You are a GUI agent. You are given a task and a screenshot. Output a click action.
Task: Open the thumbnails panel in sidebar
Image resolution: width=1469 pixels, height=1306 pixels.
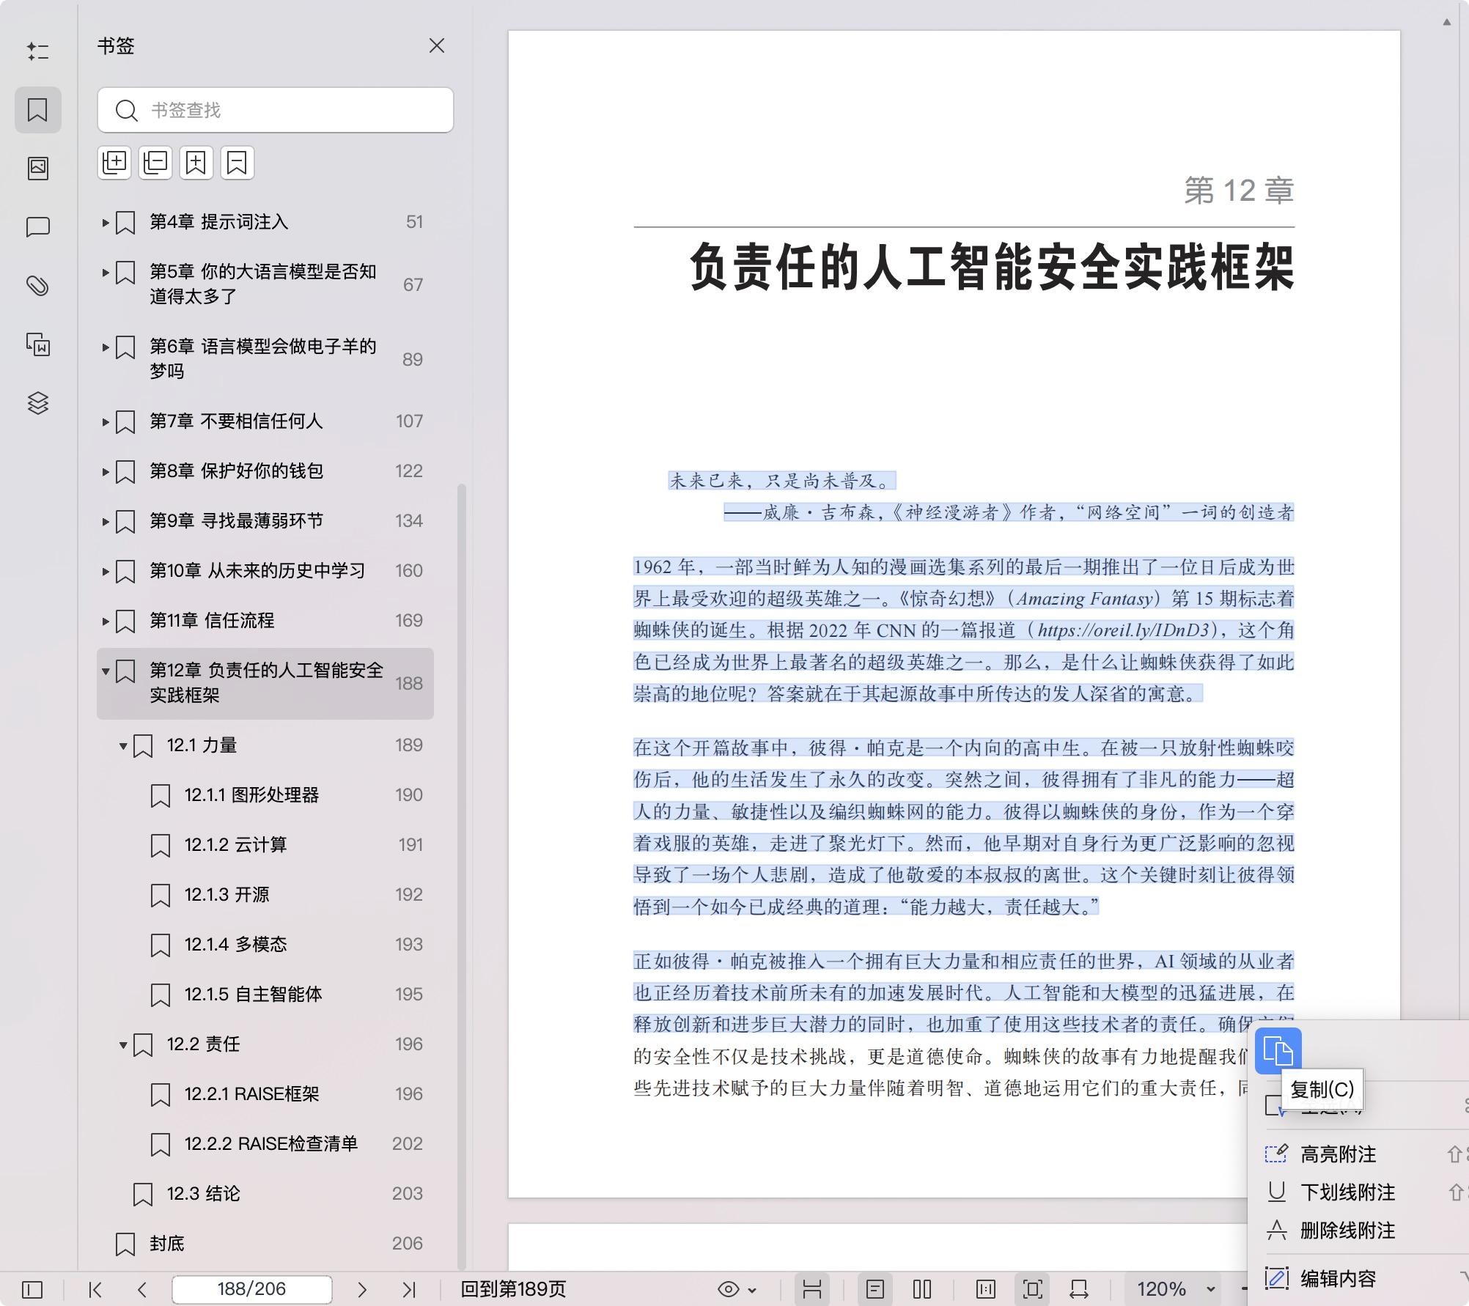click(x=38, y=169)
